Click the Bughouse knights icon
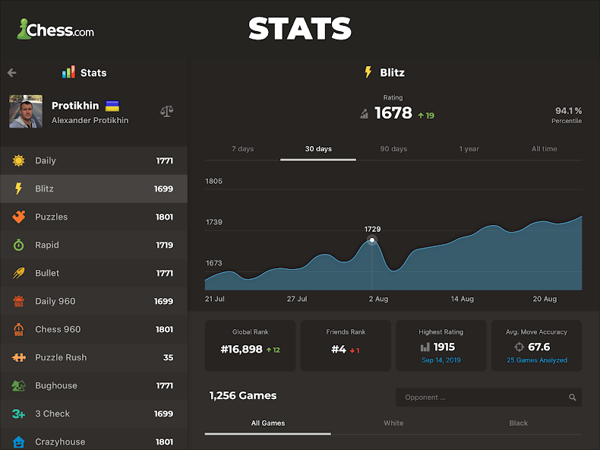Image resolution: width=600 pixels, height=450 pixels. pos(18,385)
